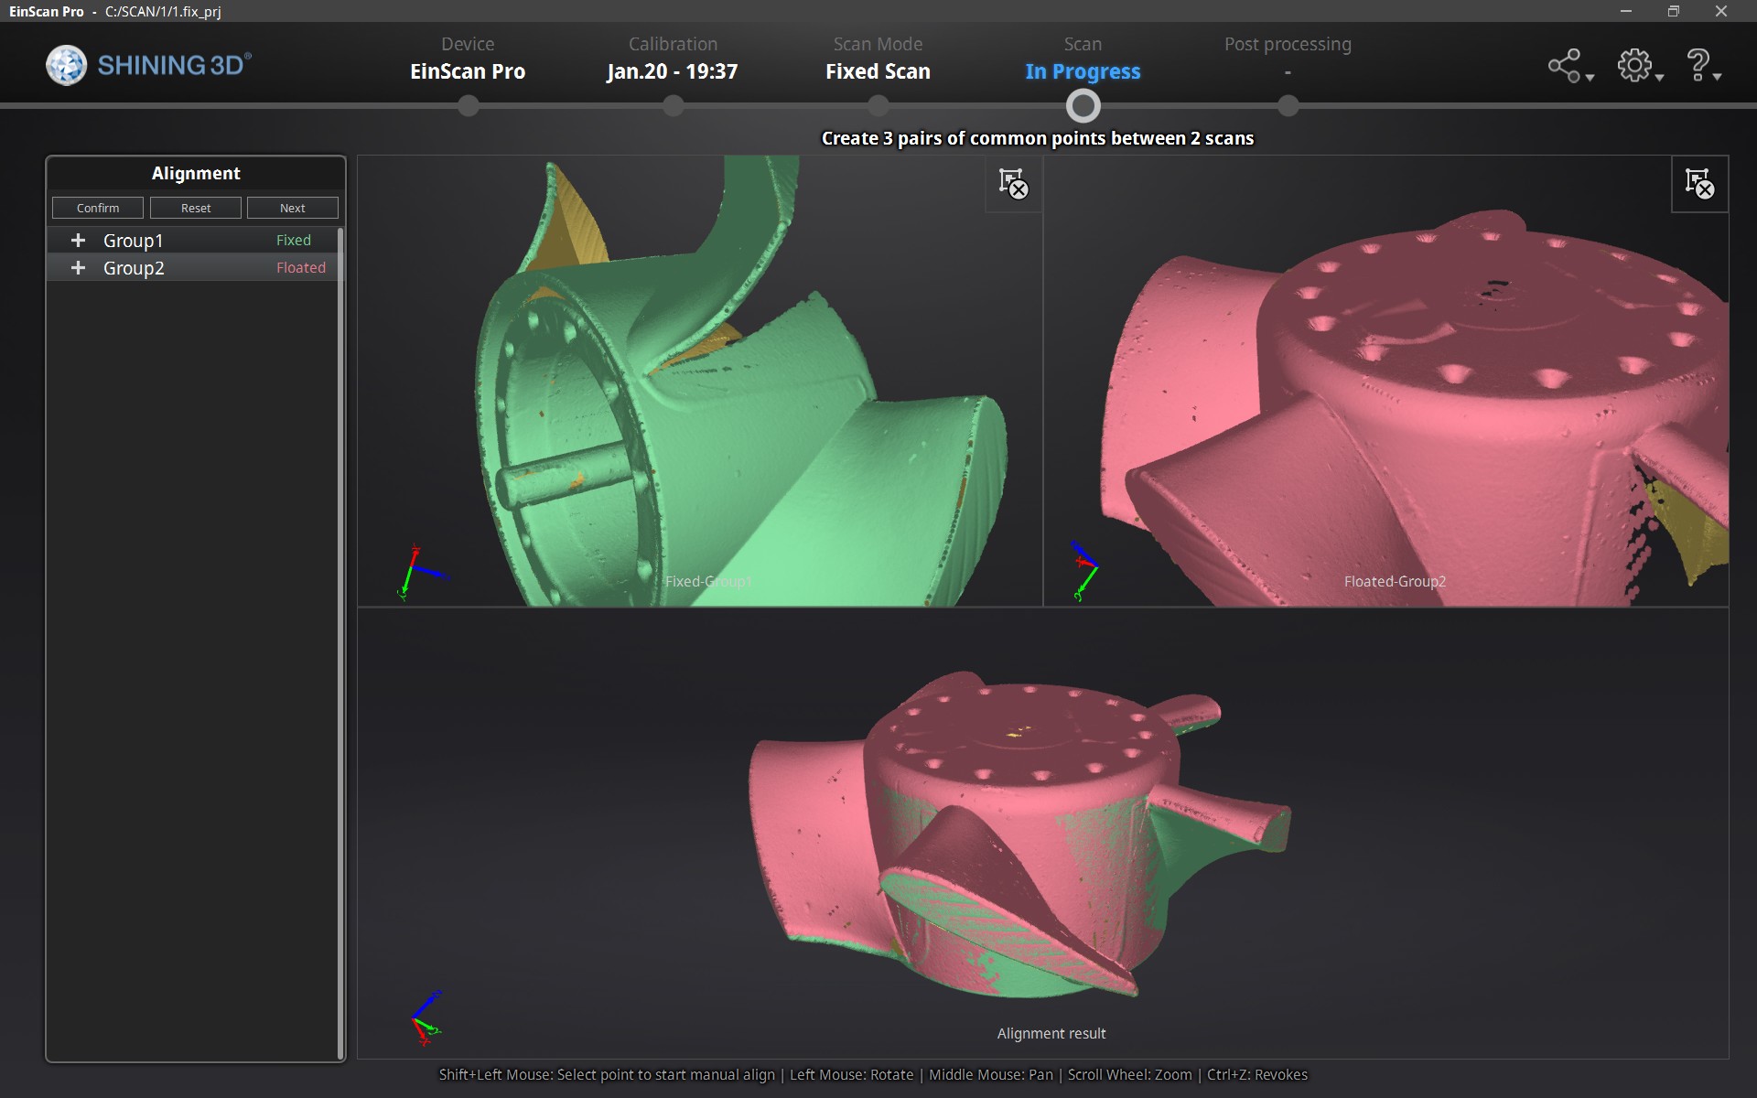Click the Scan stage progress circle
This screenshot has height=1098, width=1757.
coord(1083,106)
